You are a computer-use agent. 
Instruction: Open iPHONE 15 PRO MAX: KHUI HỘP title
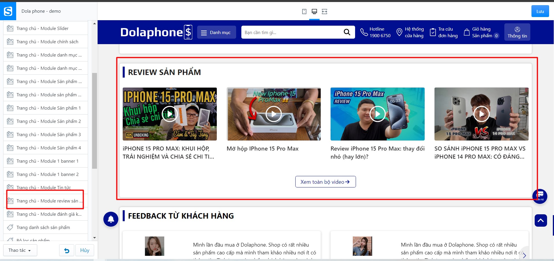click(168, 153)
